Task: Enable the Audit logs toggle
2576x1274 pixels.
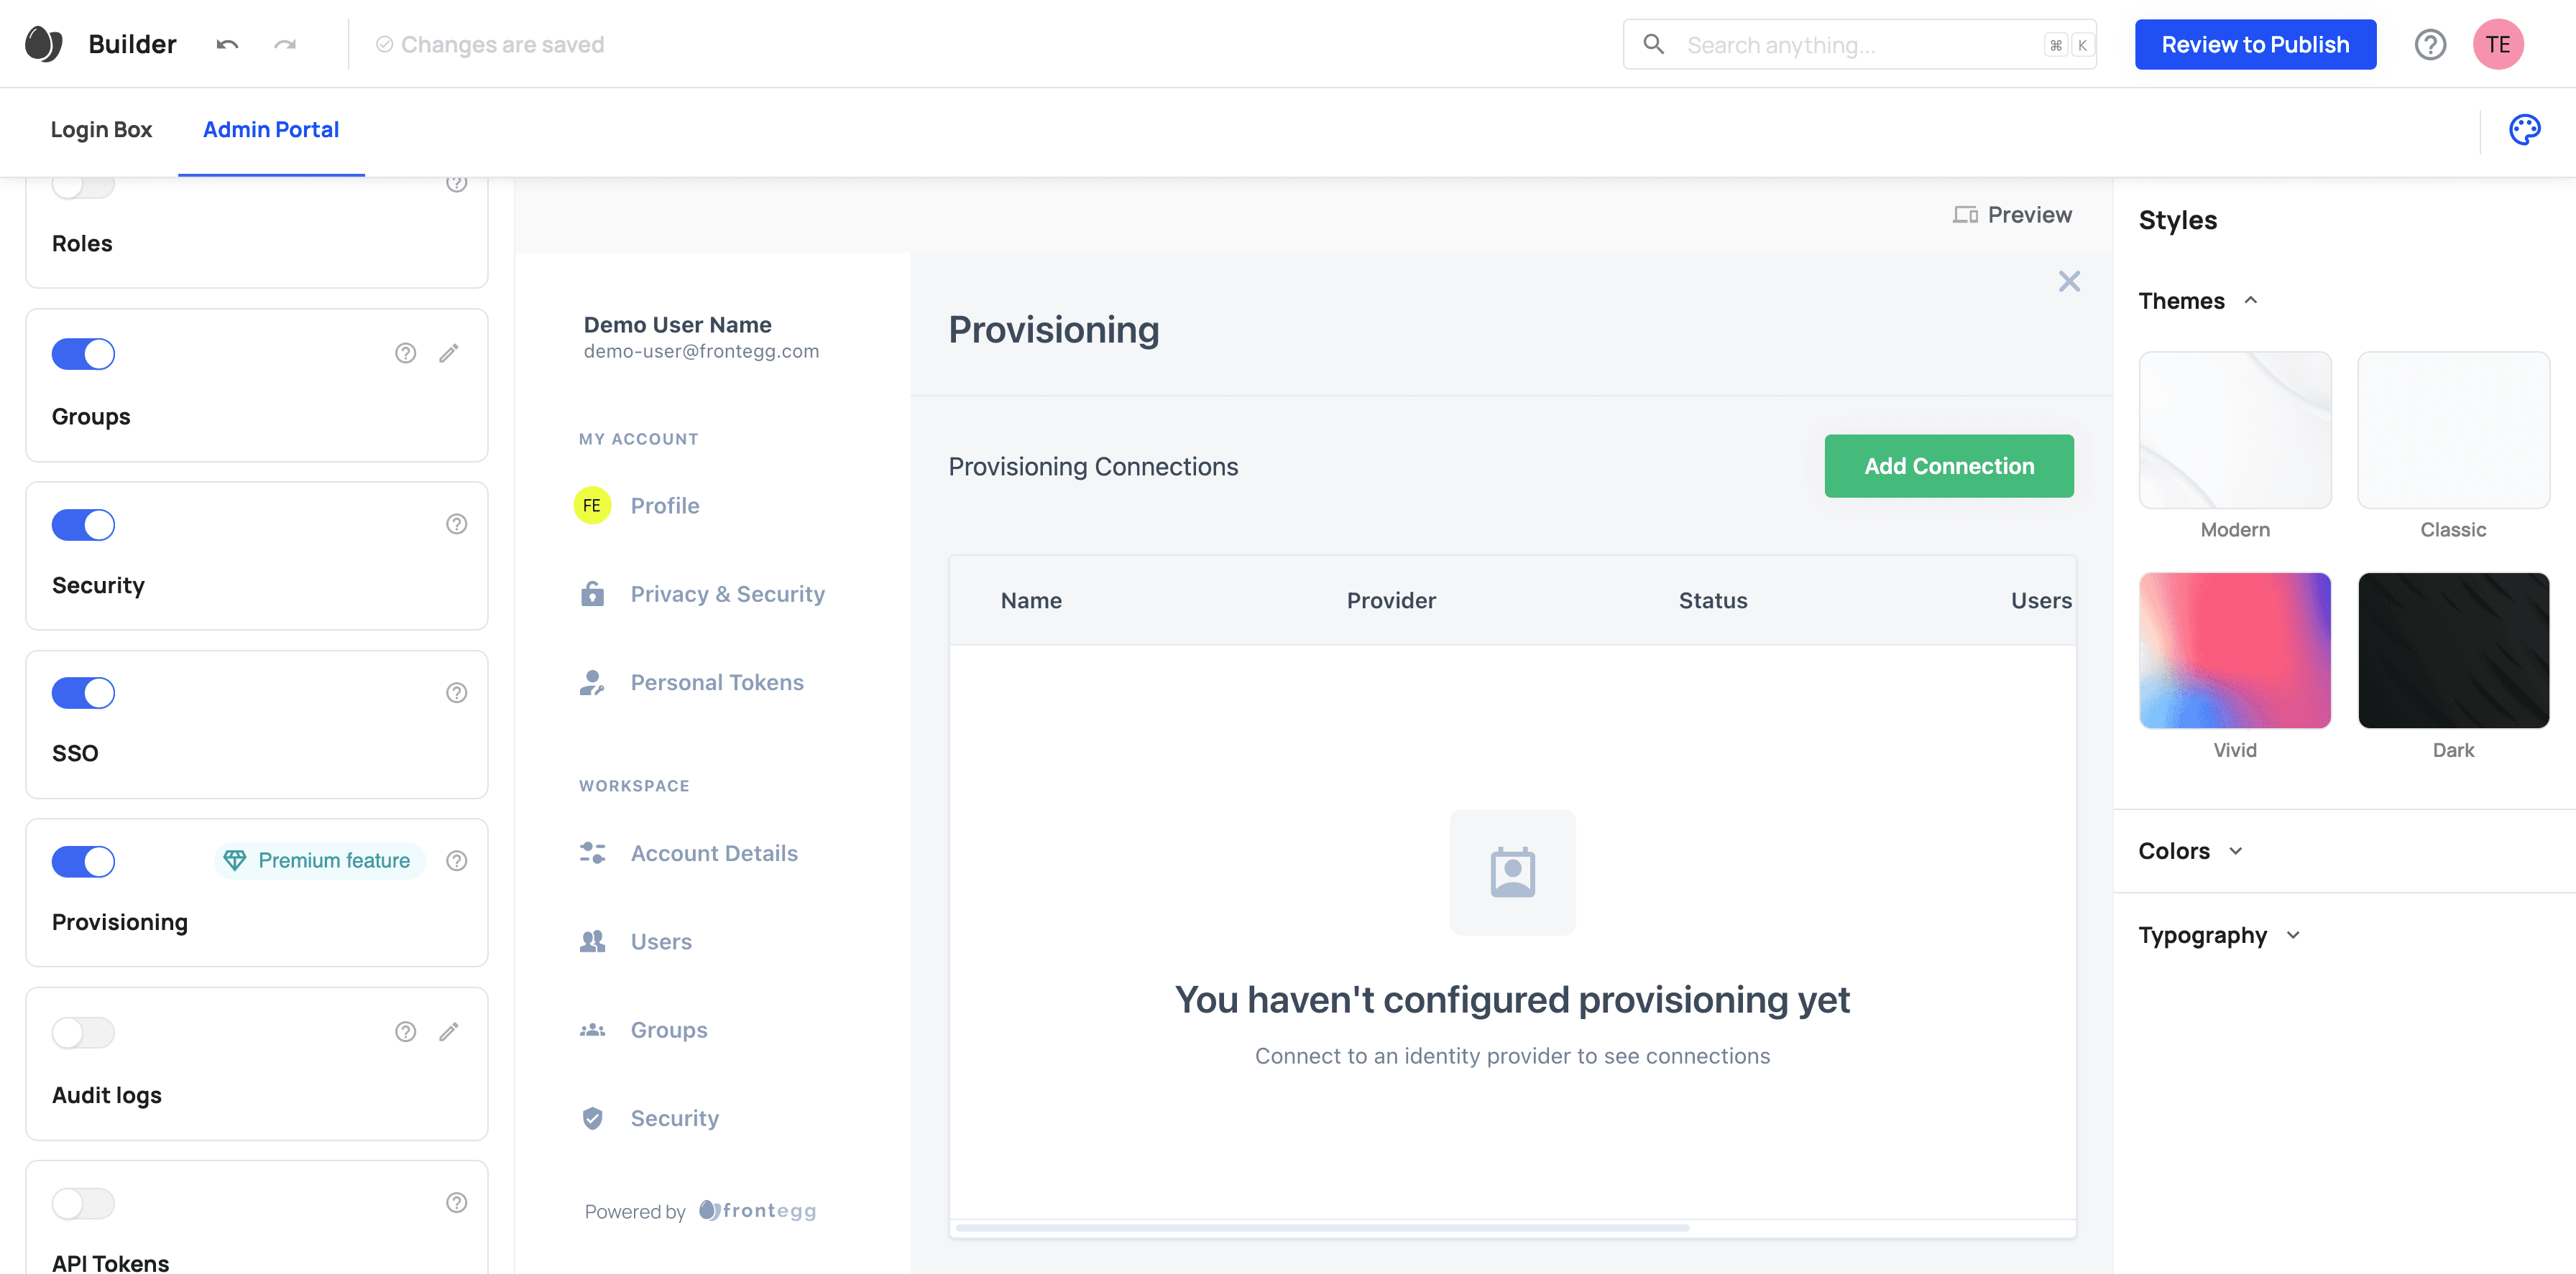Action: coord(83,1032)
